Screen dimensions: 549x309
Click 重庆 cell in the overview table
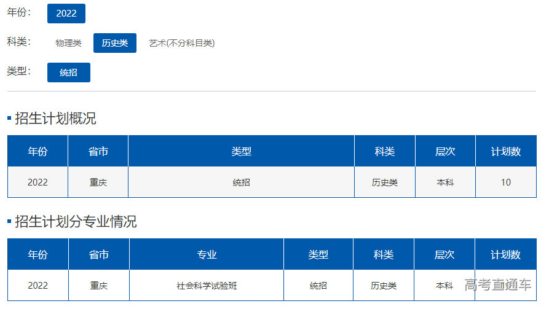click(98, 182)
